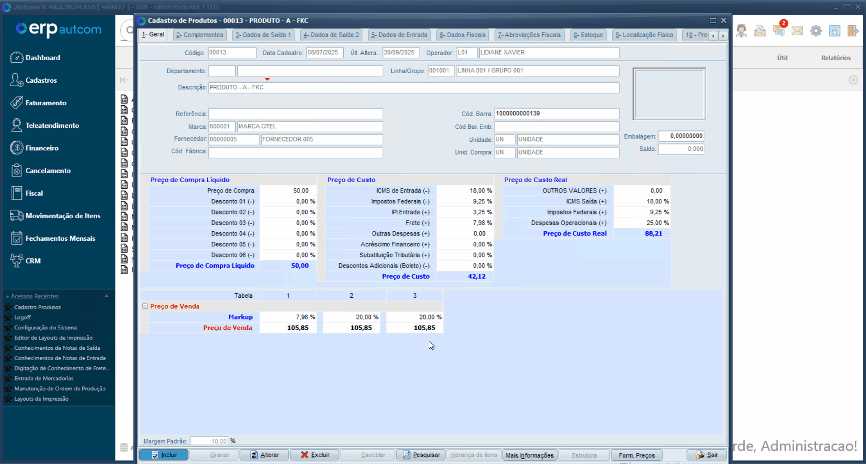Open the support attendant icon
The height and width of the screenshot is (464, 866).
click(x=741, y=31)
